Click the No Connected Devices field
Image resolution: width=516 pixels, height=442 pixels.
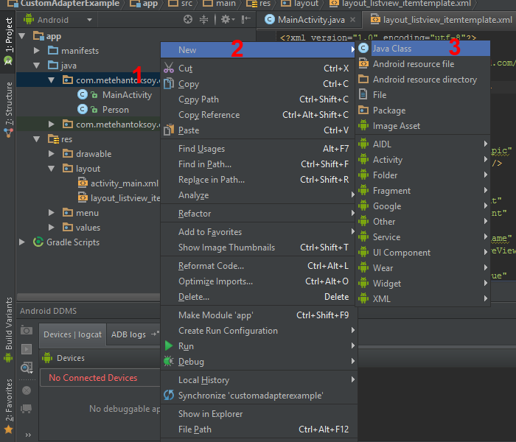point(100,377)
